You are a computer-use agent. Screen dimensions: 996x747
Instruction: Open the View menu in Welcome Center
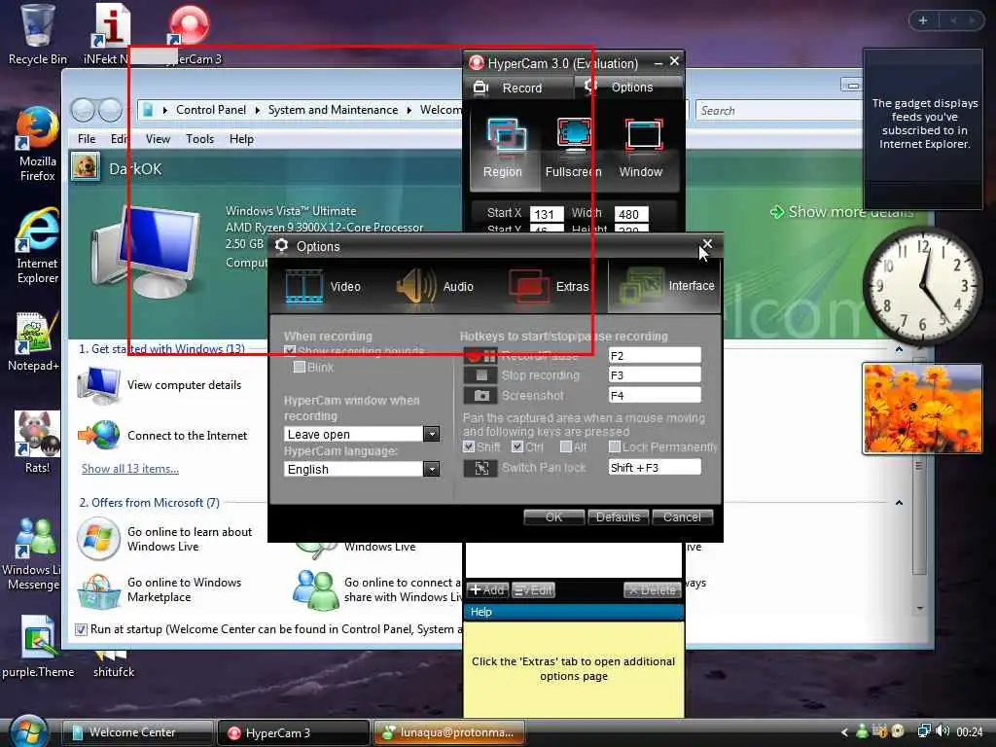point(158,138)
